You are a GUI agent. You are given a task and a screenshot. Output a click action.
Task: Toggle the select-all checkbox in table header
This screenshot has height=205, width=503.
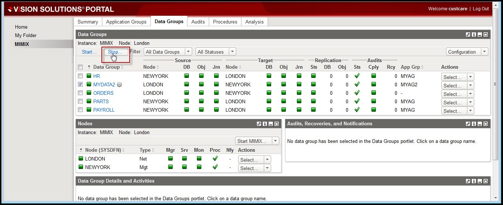[80, 67]
